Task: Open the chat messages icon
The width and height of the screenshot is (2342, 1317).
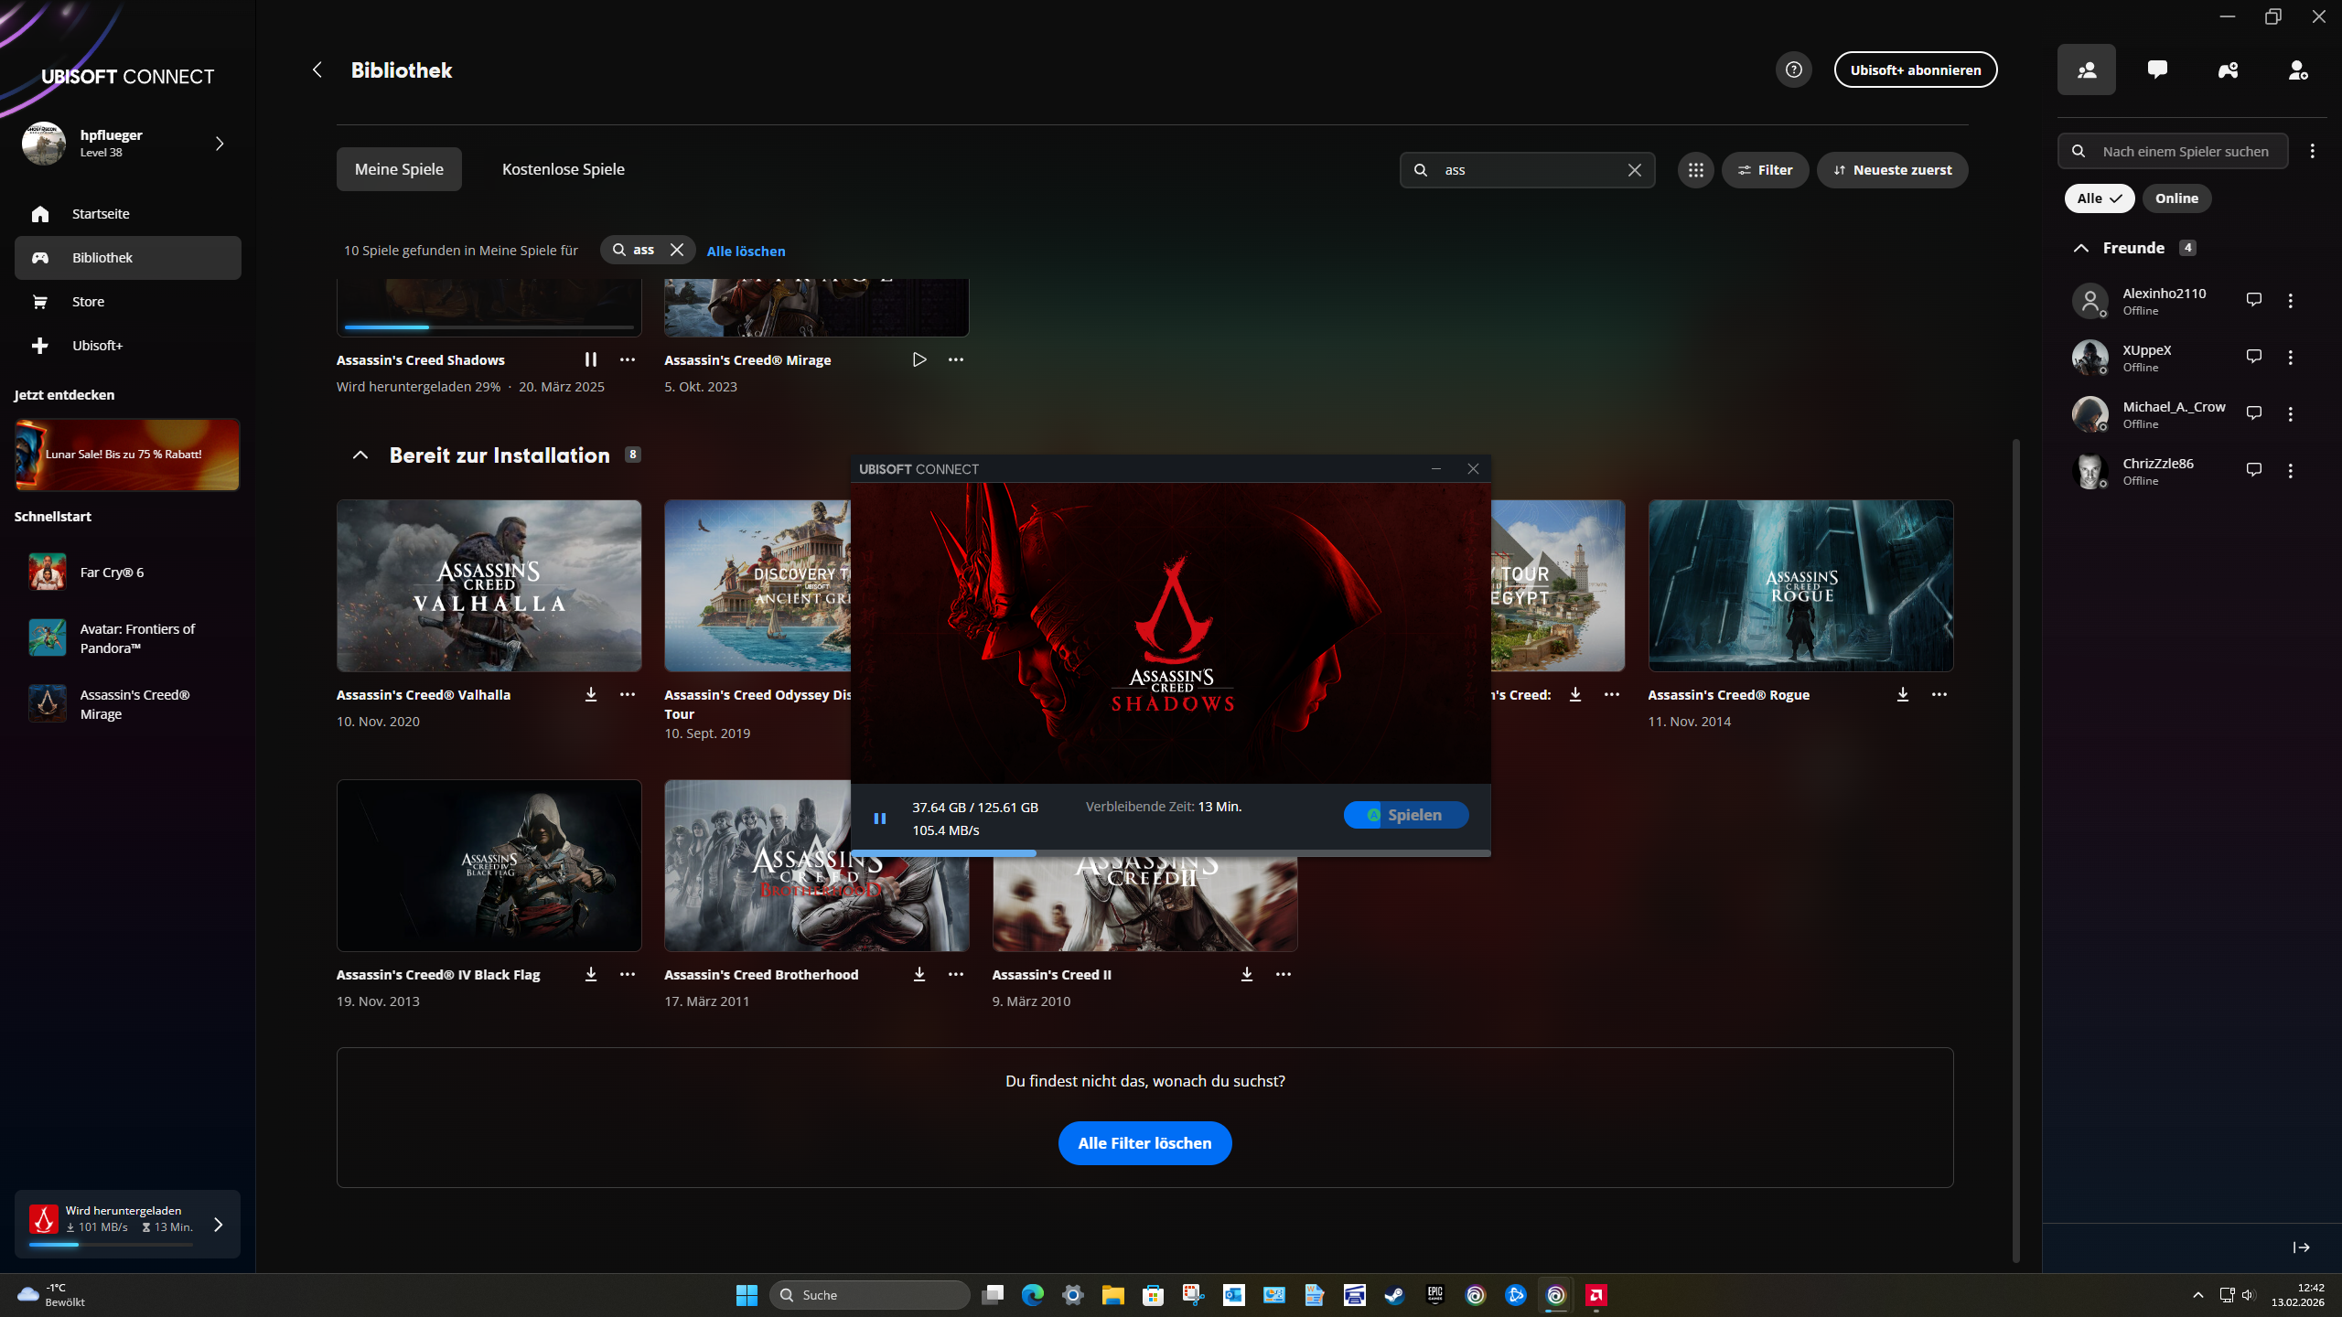Action: point(2156,70)
